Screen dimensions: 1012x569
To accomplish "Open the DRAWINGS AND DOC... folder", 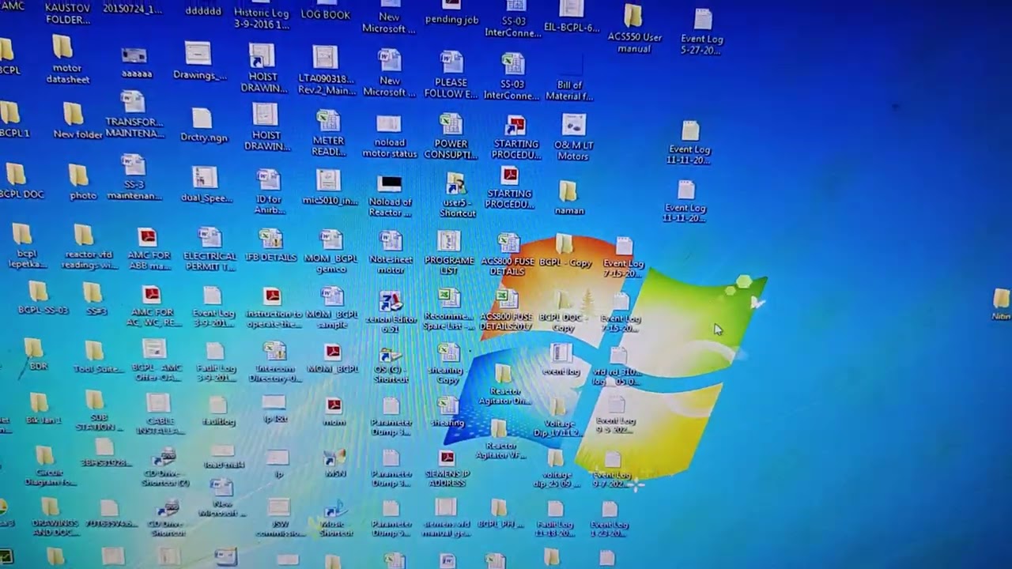I will click(x=54, y=518).
